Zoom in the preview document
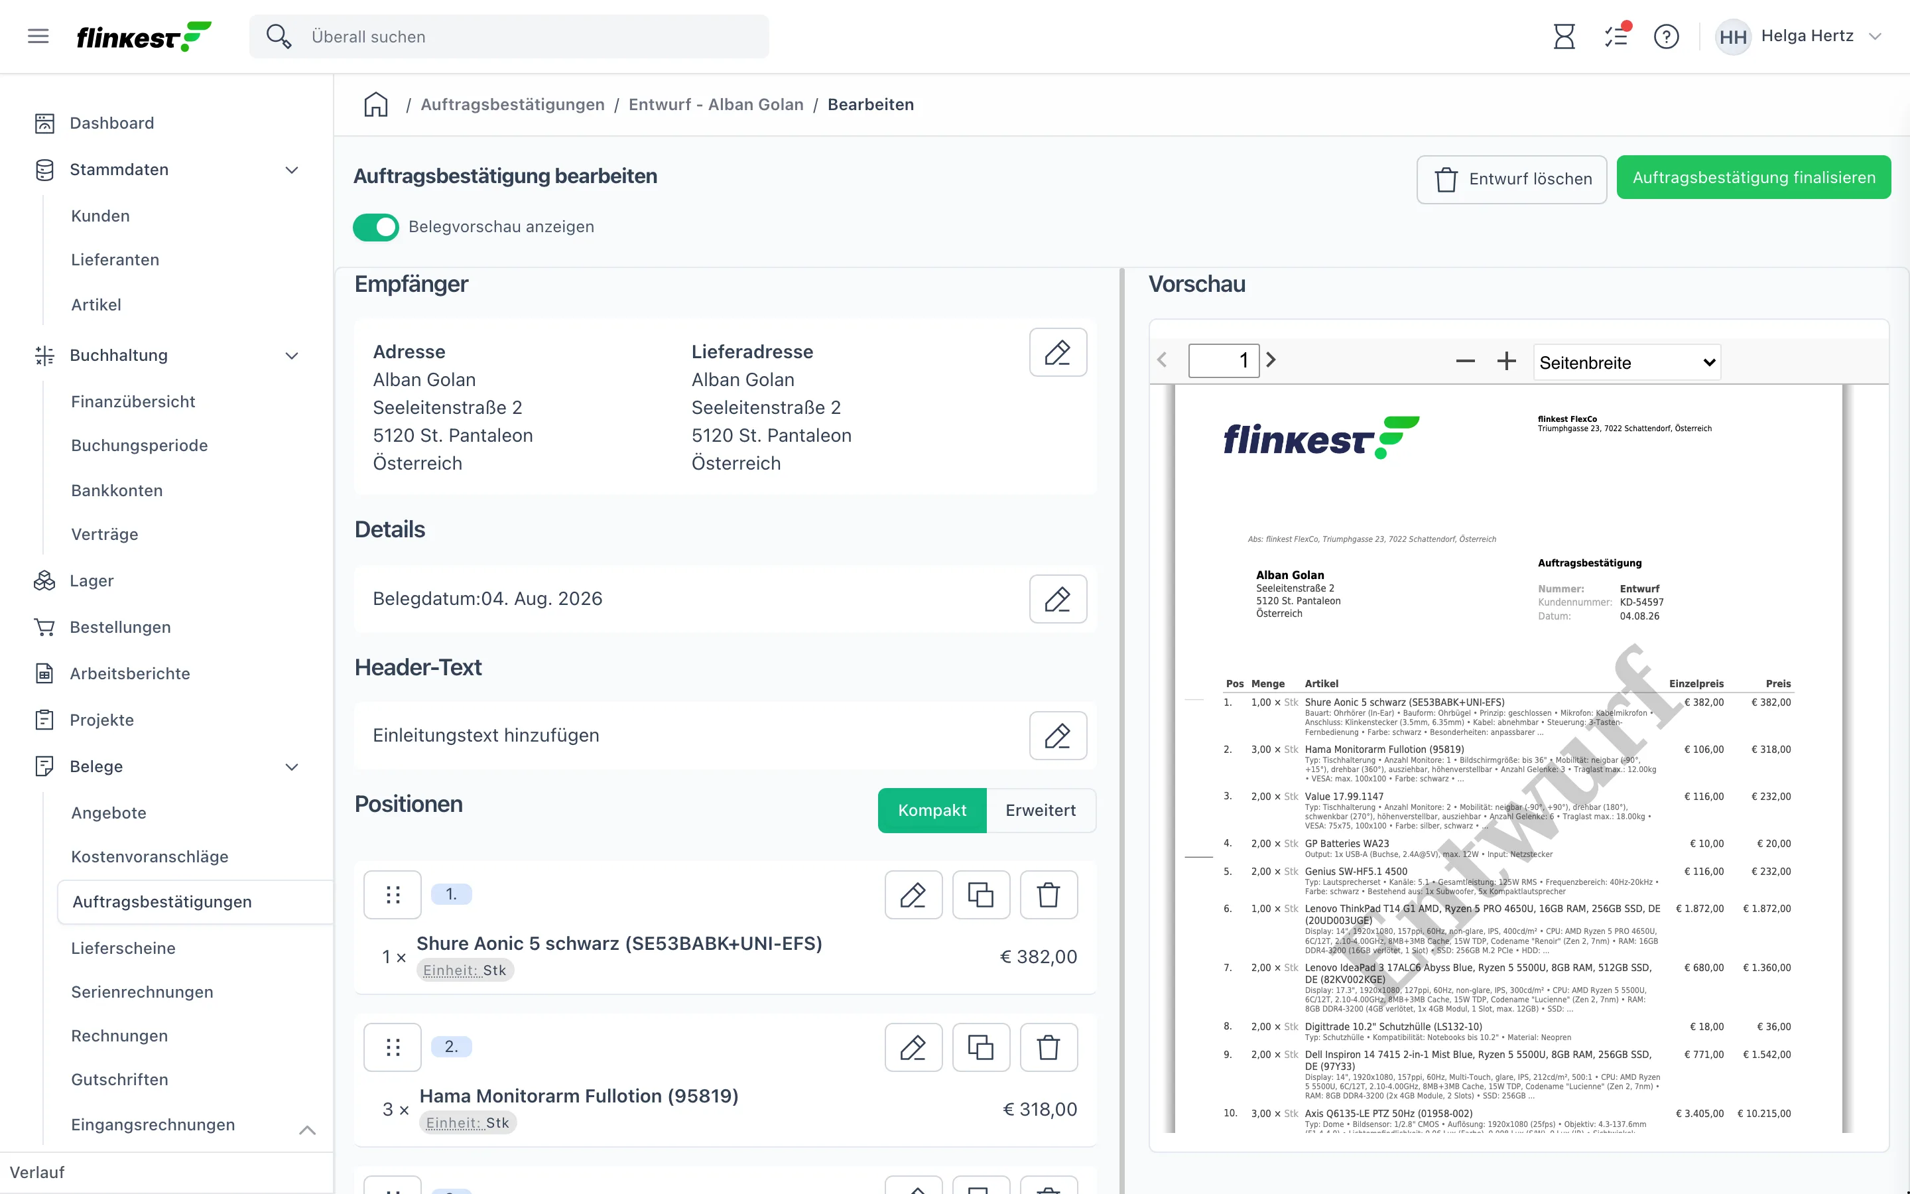 coord(1506,362)
